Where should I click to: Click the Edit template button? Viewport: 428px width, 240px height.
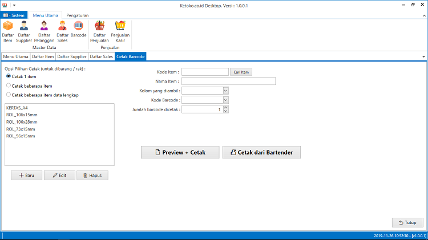click(x=59, y=176)
